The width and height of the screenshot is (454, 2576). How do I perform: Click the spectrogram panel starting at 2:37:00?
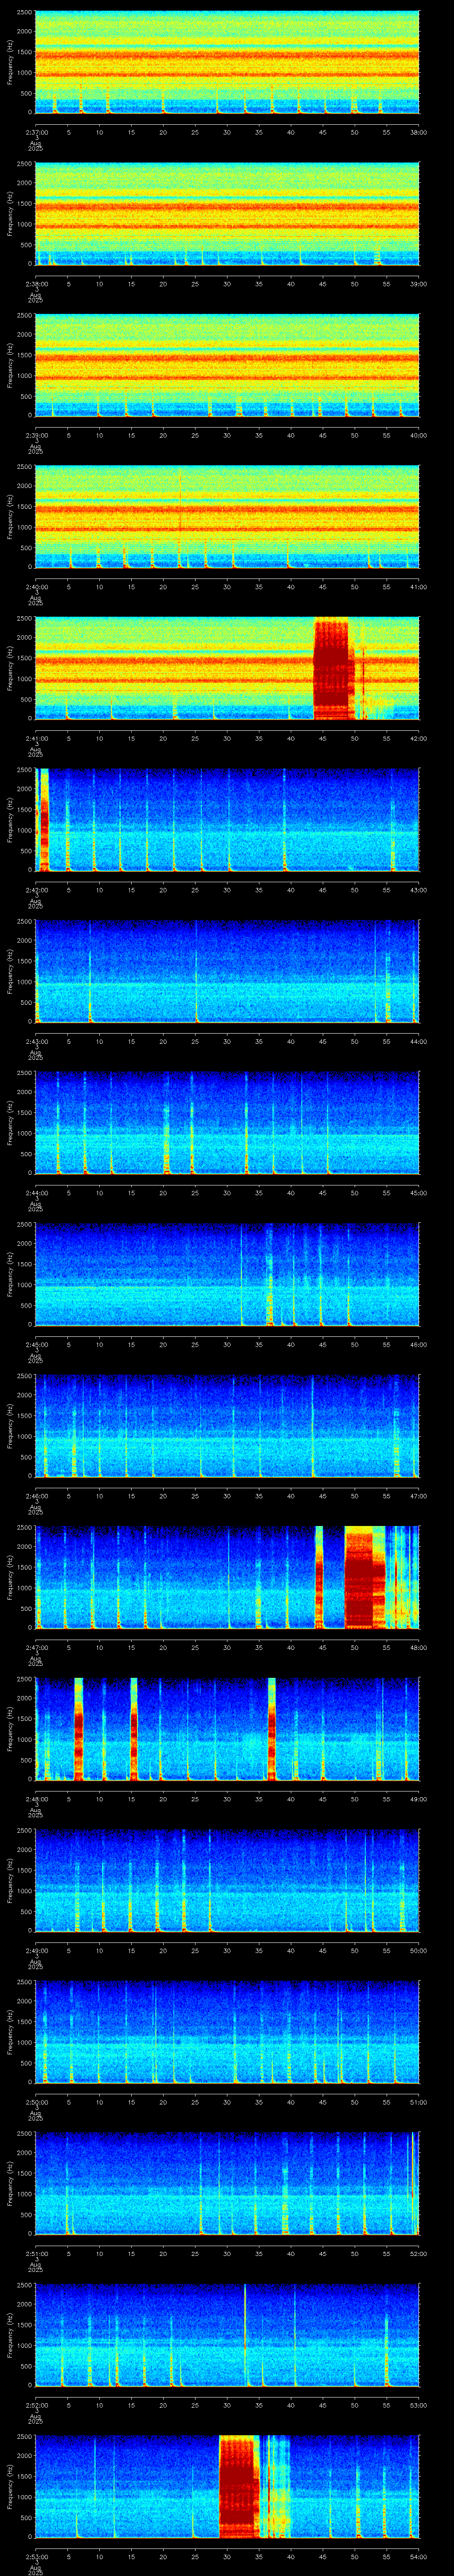pyautogui.click(x=227, y=62)
